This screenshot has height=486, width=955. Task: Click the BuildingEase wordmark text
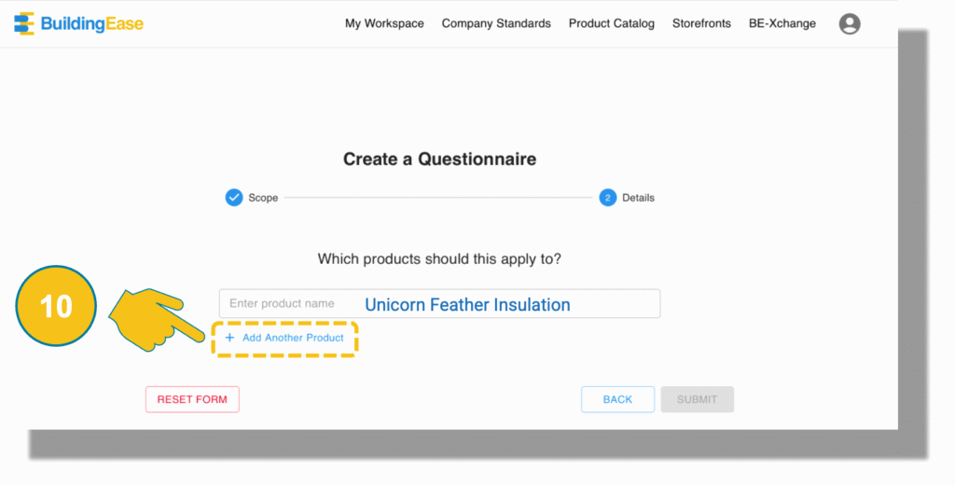click(92, 23)
